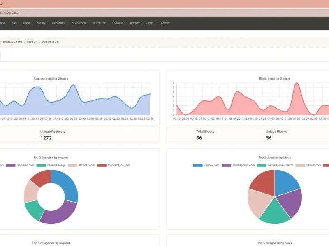Open the DNS menu
Viewport: 329px width, 246px height.
point(15,23)
